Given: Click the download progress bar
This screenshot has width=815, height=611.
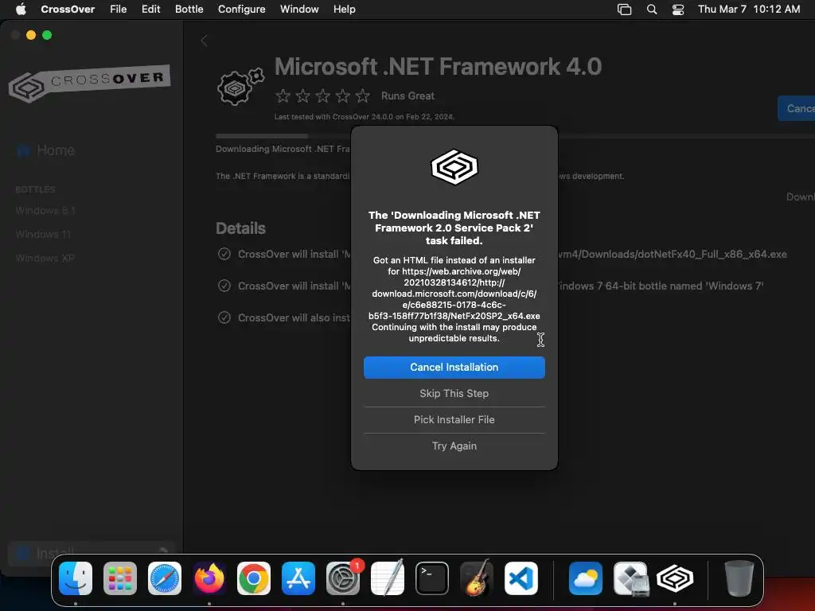Looking at the screenshot, I should coord(283,136).
